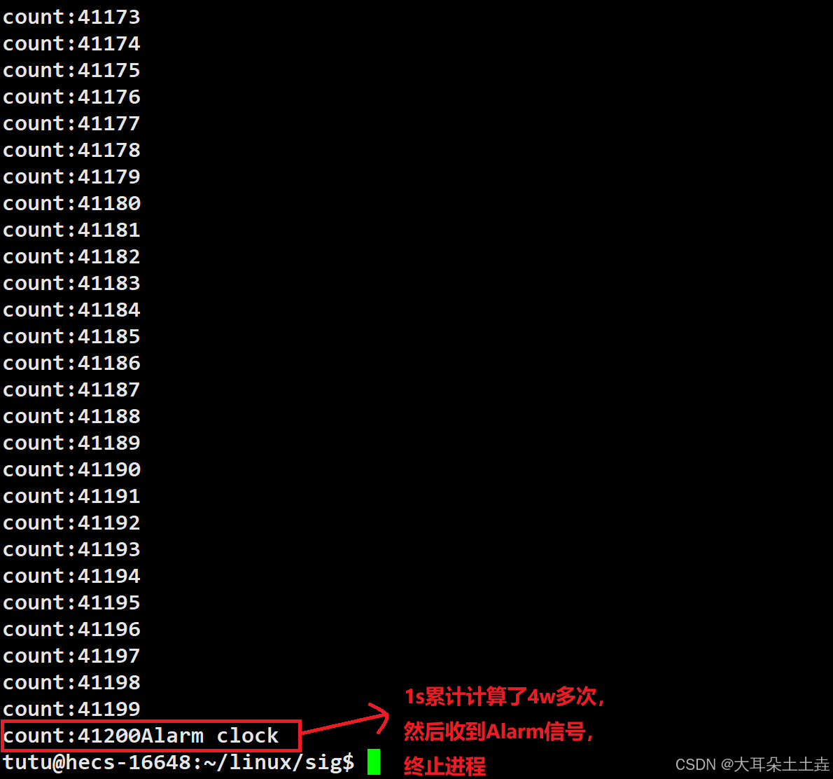This screenshot has width=833, height=779.
Task: Click the line count:41199
Action: click(71, 709)
